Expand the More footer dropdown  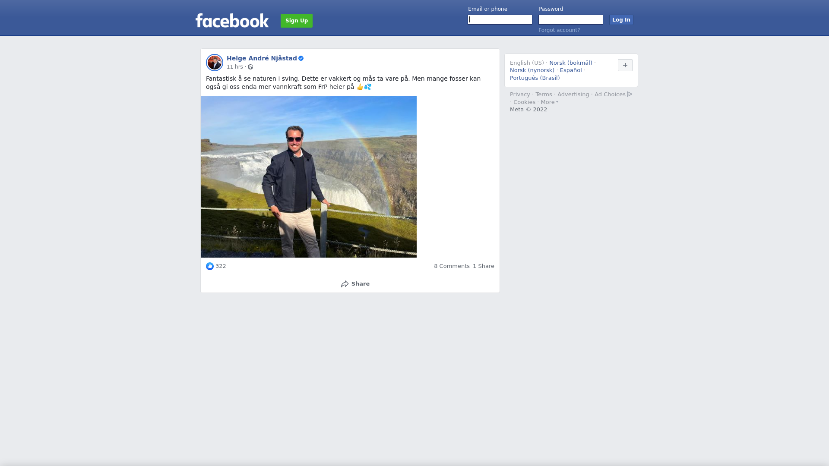(x=549, y=102)
